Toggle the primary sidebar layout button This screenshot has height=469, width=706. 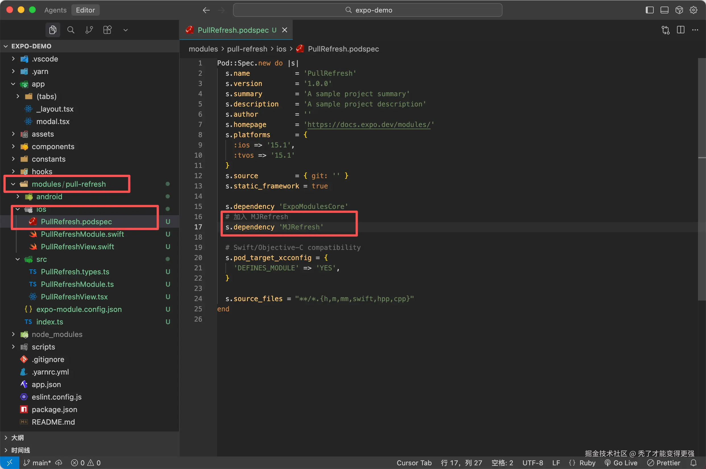(649, 10)
